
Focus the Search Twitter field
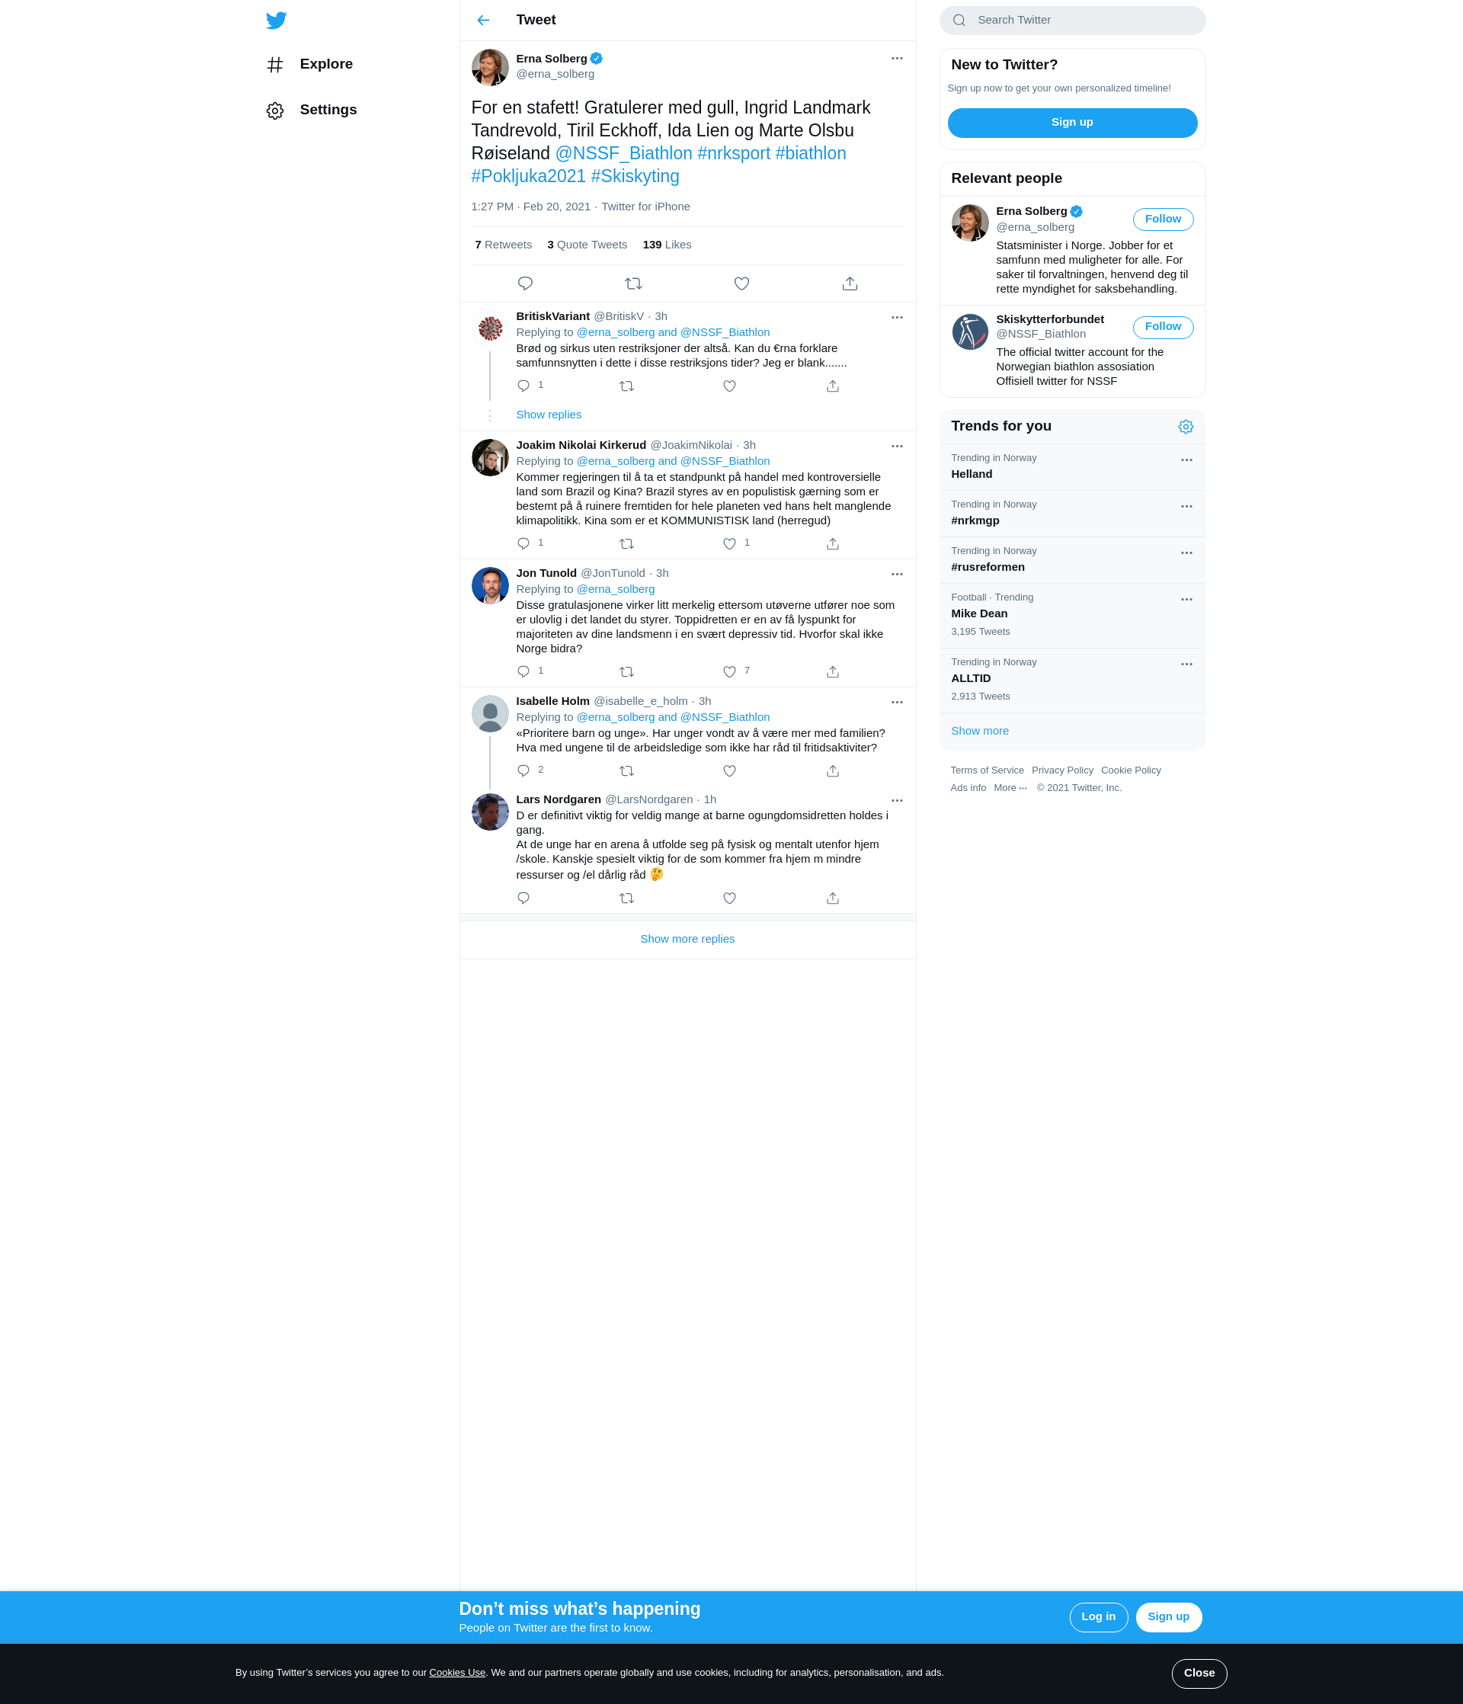tap(1072, 21)
